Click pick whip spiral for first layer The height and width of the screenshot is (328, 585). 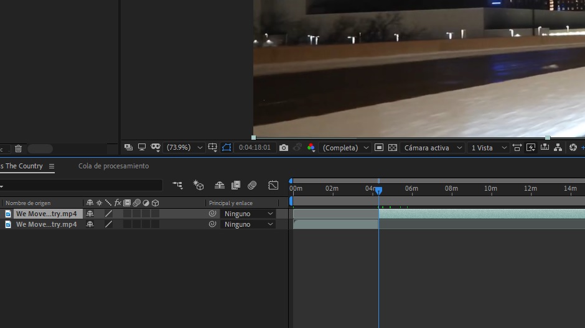(212, 214)
